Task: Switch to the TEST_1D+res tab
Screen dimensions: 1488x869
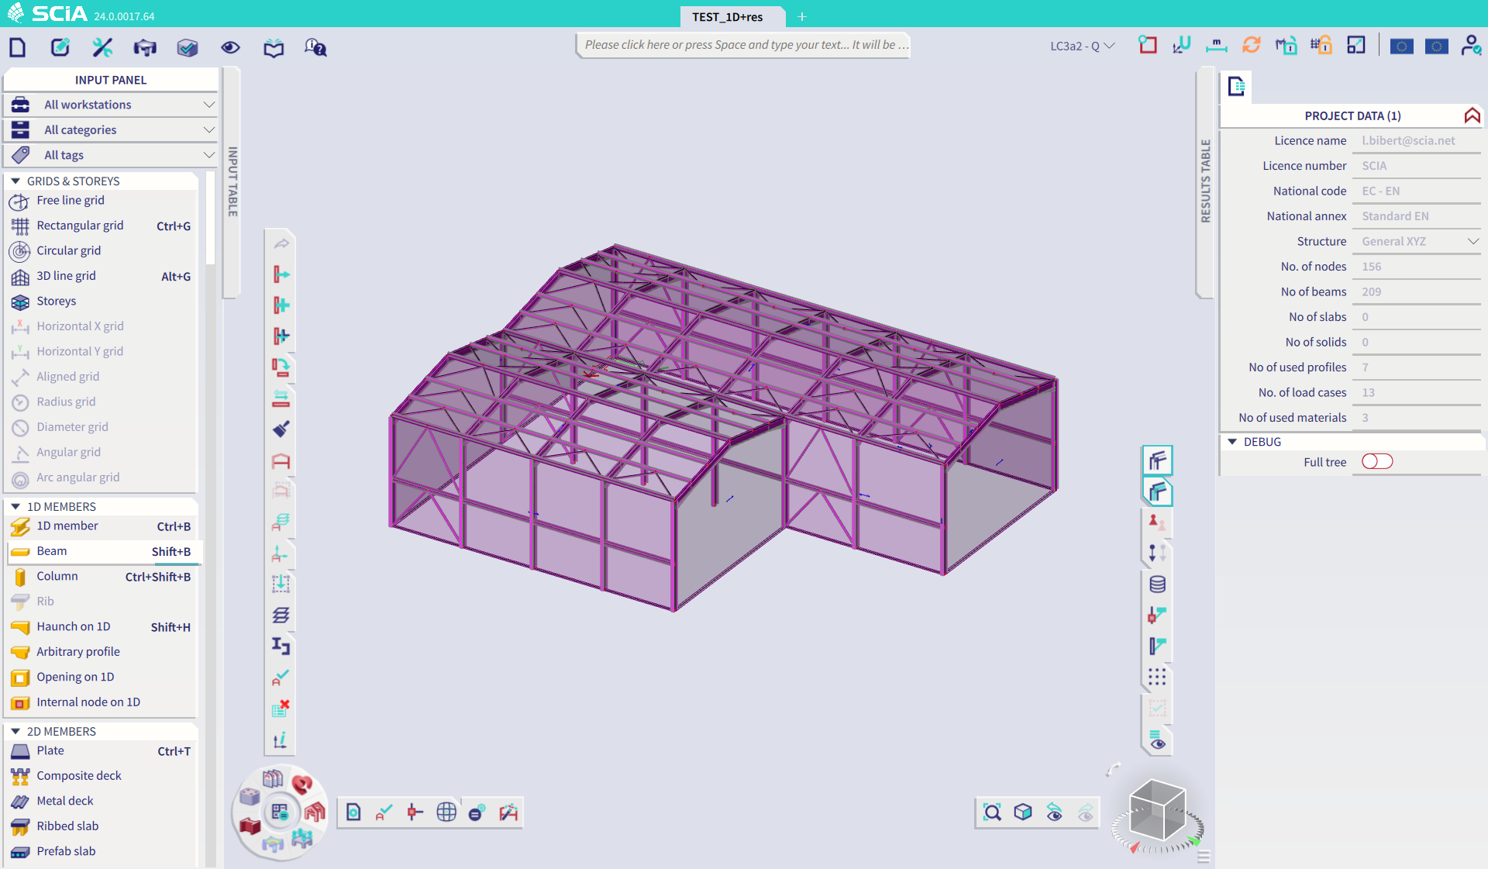Action: (729, 16)
